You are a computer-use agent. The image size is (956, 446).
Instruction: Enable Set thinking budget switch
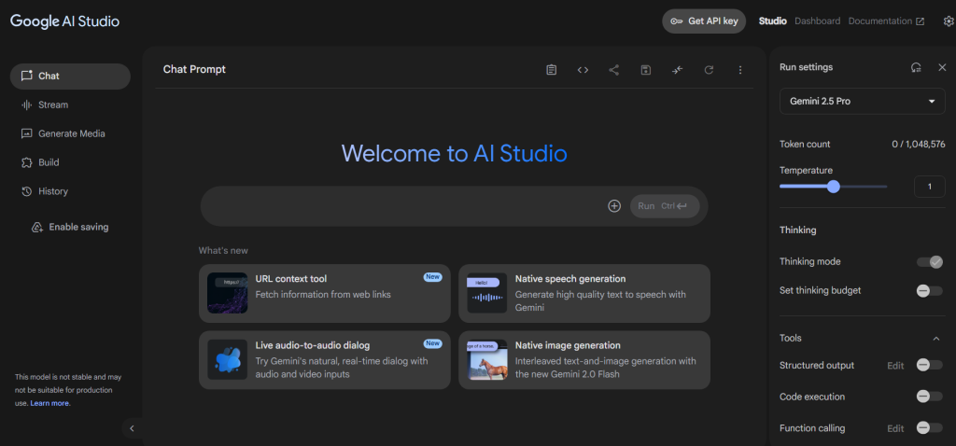930,290
